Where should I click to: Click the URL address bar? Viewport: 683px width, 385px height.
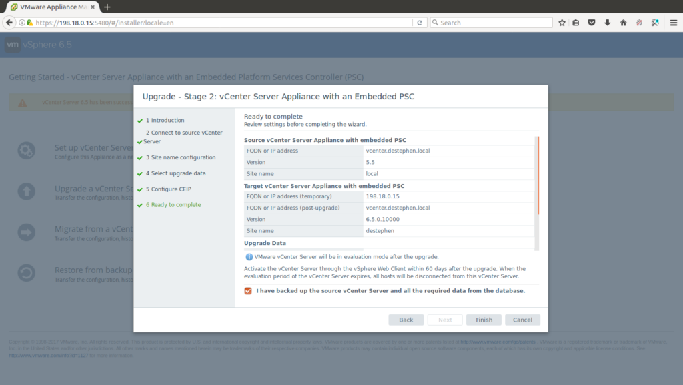(x=222, y=23)
